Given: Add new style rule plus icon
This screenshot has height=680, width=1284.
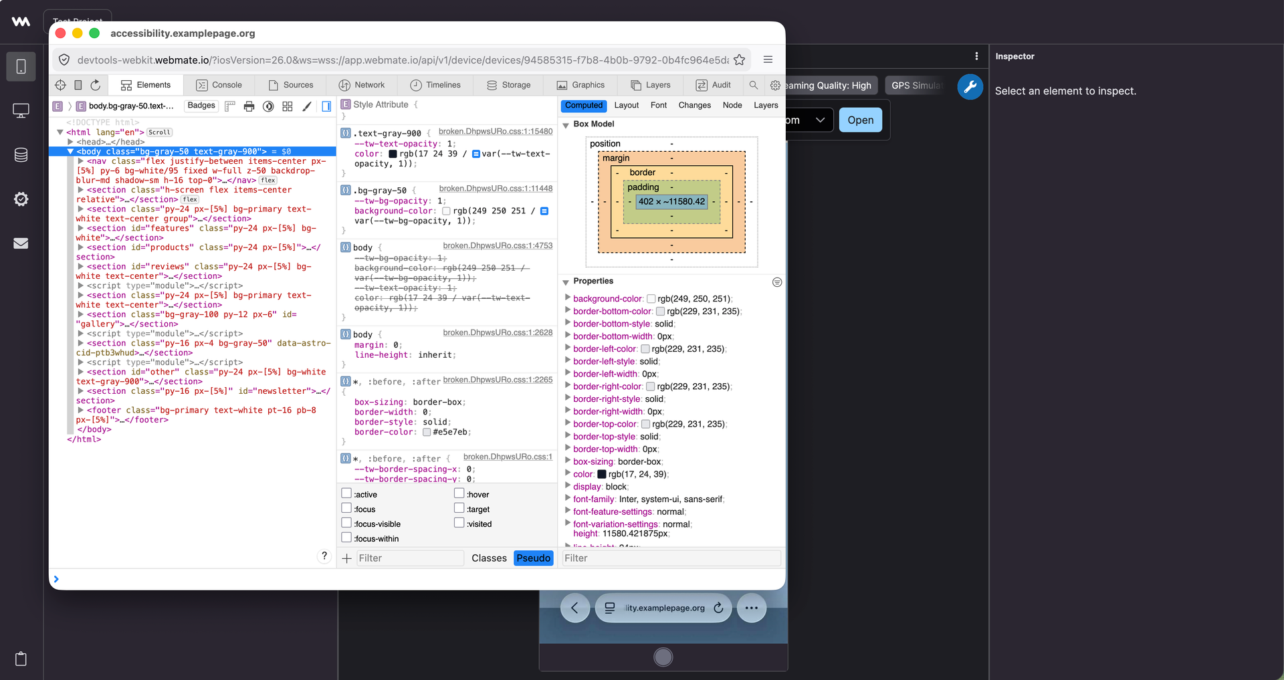Looking at the screenshot, I should [346, 558].
